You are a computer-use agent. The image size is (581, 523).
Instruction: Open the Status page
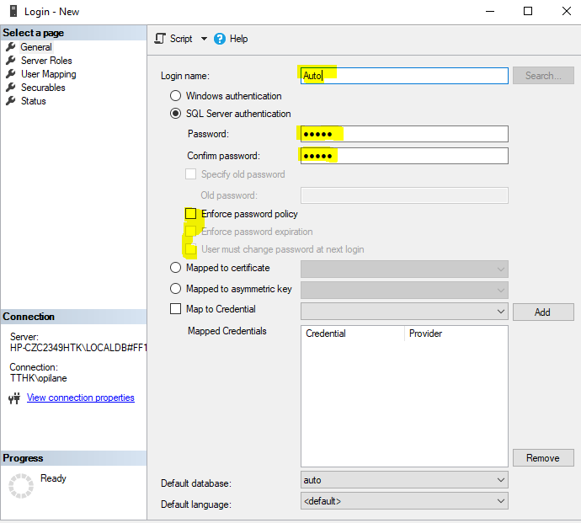tap(34, 101)
